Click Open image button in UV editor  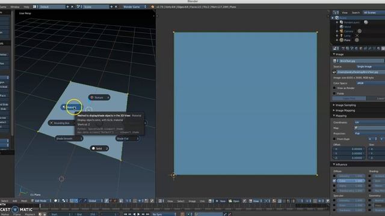point(234,201)
